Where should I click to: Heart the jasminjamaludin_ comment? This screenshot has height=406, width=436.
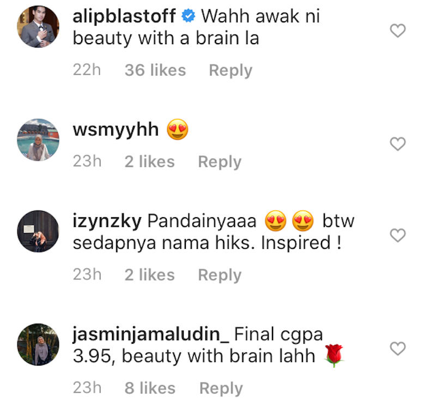(x=398, y=348)
